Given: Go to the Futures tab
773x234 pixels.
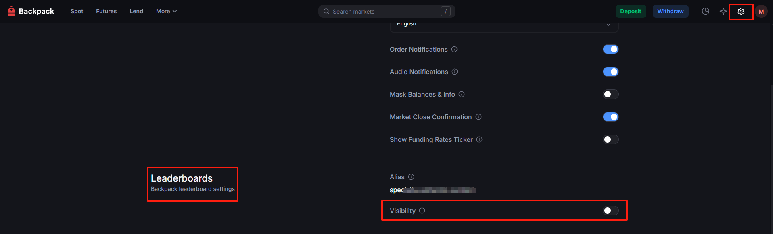Looking at the screenshot, I should pyautogui.click(x=106, y=12).
